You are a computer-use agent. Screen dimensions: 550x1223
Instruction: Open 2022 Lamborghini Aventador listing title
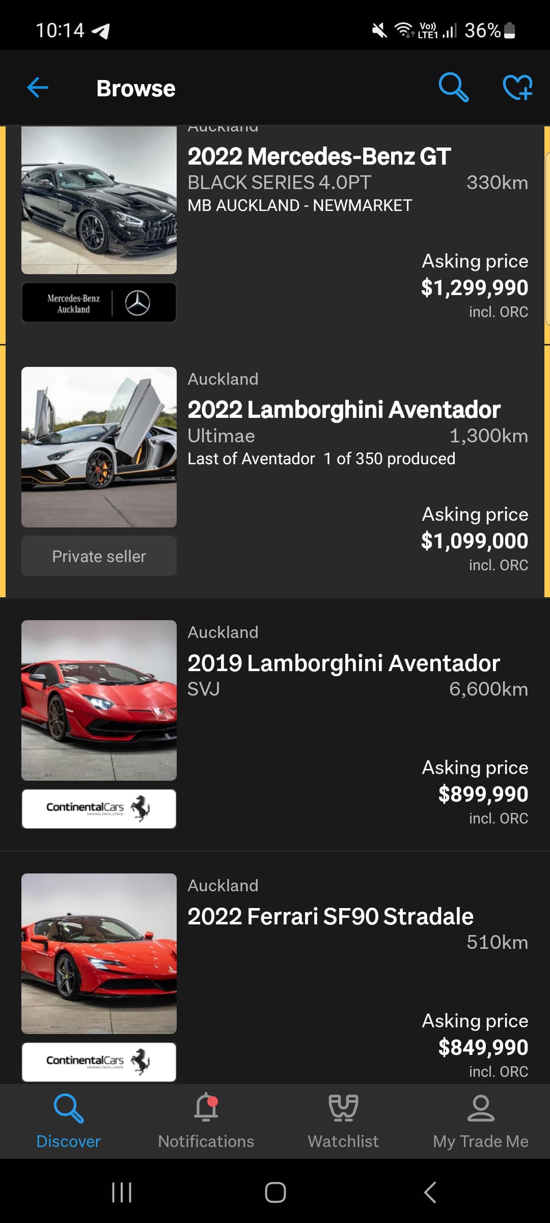pos(344,410)
